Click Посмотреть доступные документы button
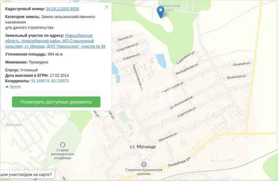Viewport: 278px width, 181px height. tap(56, 102)
